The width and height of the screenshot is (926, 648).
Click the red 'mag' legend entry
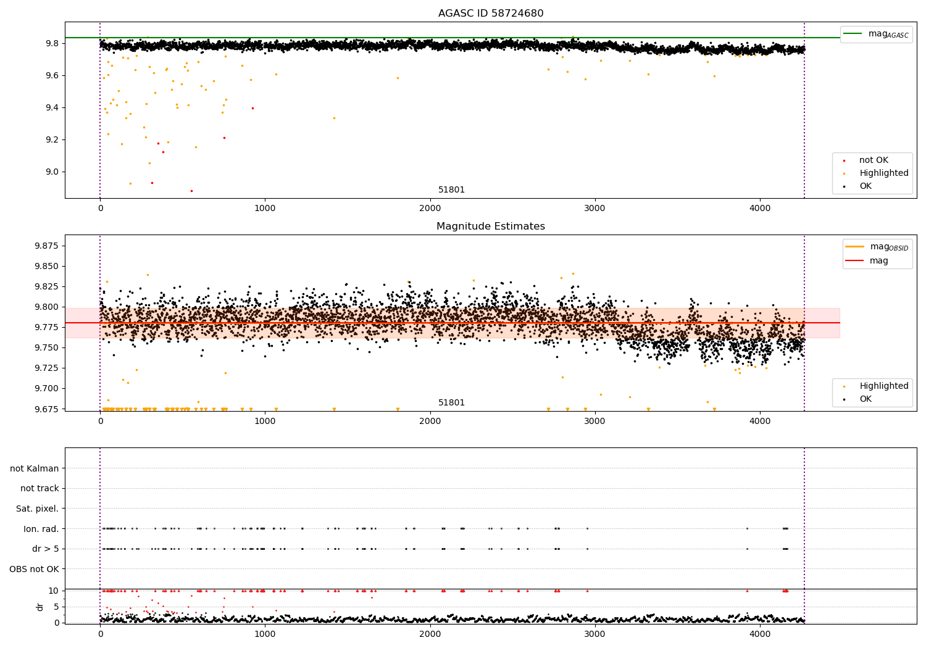879,261
